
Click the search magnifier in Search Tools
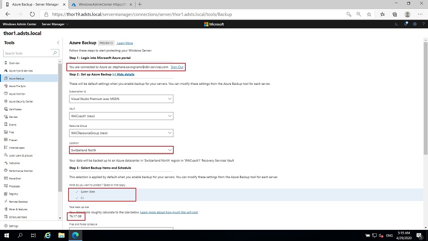55,53
